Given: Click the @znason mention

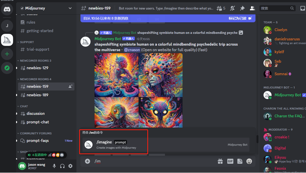Looking at the screenshot, I should coord(132,50).
